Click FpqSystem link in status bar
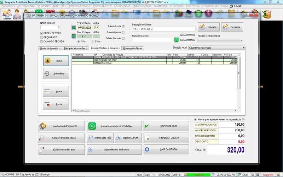 268,175
